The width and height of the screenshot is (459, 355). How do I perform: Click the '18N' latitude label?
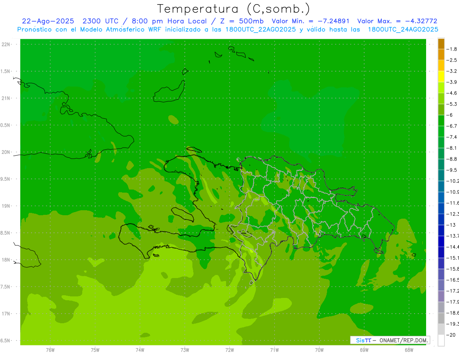point(6,260)
